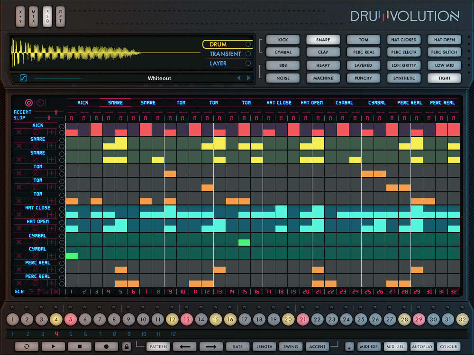Image resolution: width=474 pixels, height=355 pixels.
Task: Select the TIGHT sample category toggle
Action: (444, 78)
